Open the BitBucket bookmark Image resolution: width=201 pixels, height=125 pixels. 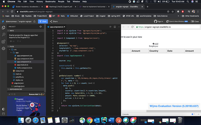(73, 16)
